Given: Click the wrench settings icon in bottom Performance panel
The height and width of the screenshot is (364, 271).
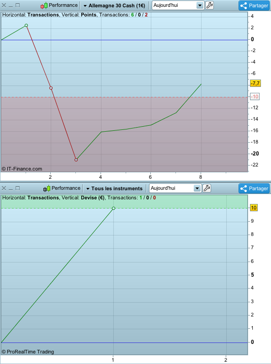Looking at the screenshot, I should tap(207, 188).
